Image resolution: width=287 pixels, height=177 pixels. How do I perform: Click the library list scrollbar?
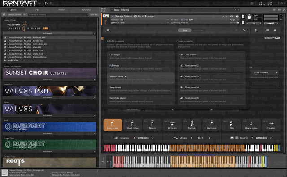[x=98, y=46]
